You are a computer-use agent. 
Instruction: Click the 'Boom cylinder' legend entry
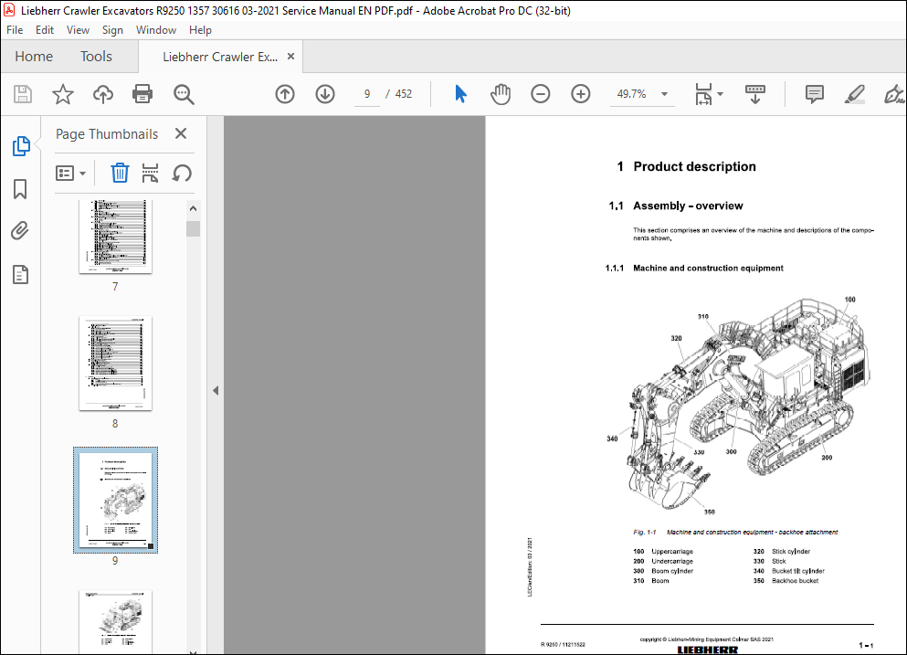(672, 571)
